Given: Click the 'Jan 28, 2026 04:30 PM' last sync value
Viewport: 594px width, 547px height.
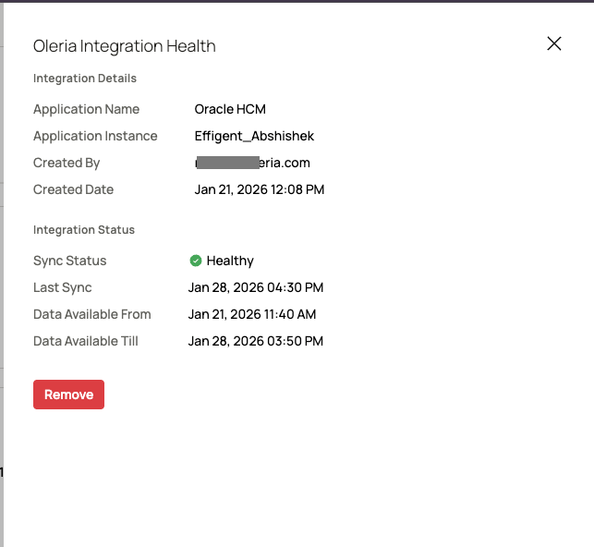Looking at the screenshot, I should (256, 287).
